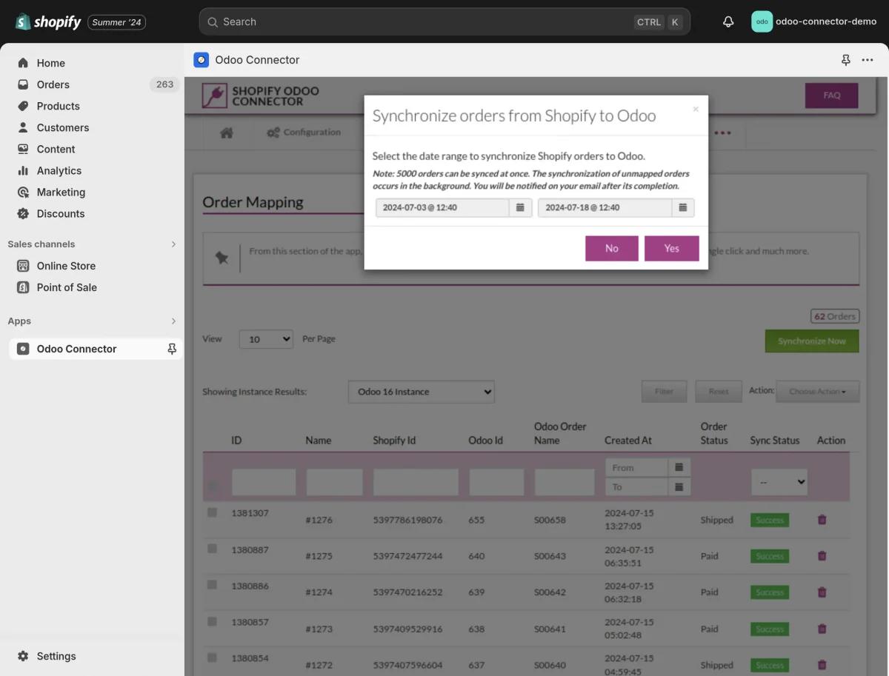
Task: Delete order mapping #1276
Action: (822, 520)
